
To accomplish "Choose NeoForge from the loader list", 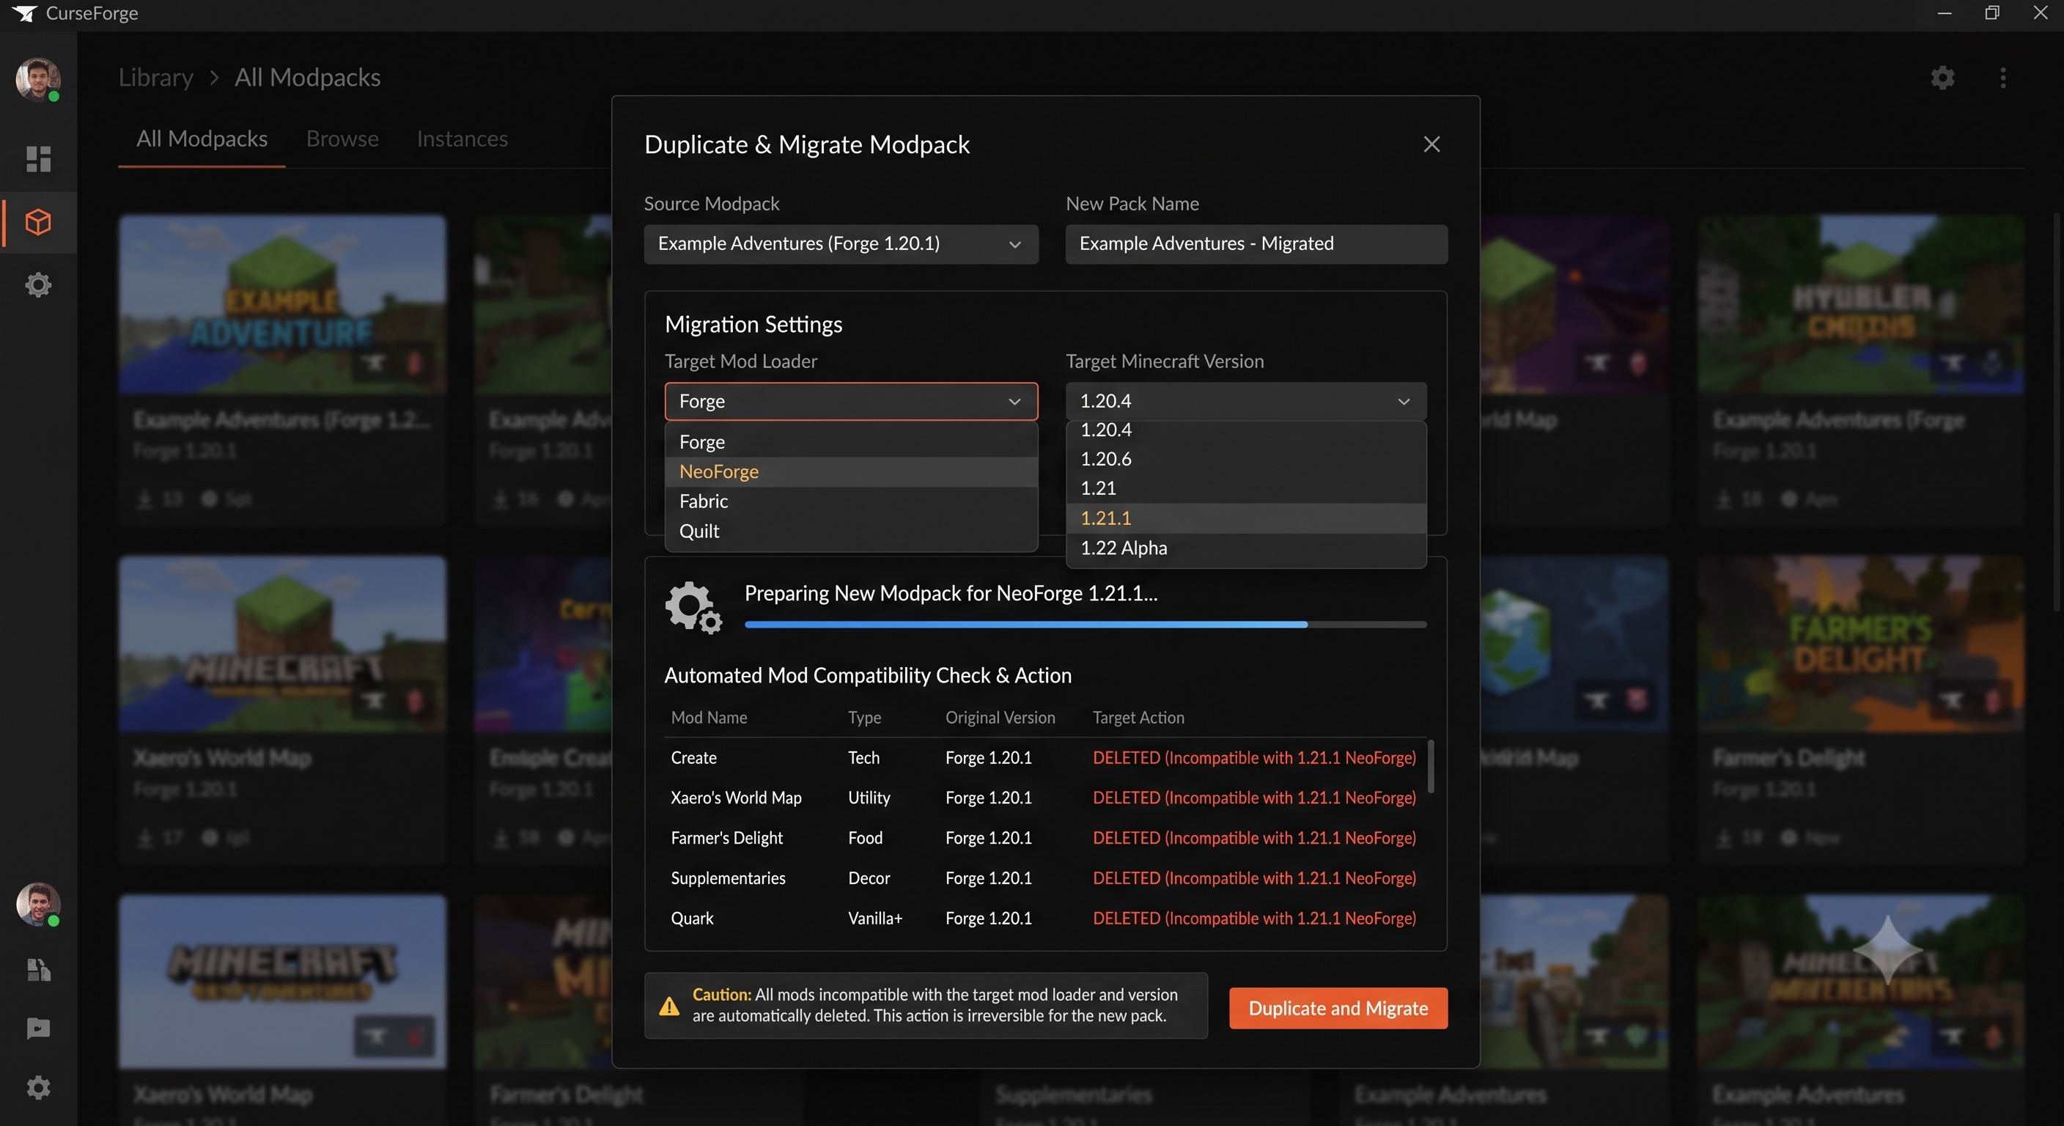I will [x=851, y=472].
